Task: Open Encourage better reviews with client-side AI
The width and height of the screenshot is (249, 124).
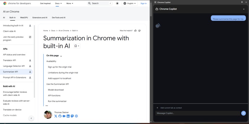Action: [x=15, y=94]
